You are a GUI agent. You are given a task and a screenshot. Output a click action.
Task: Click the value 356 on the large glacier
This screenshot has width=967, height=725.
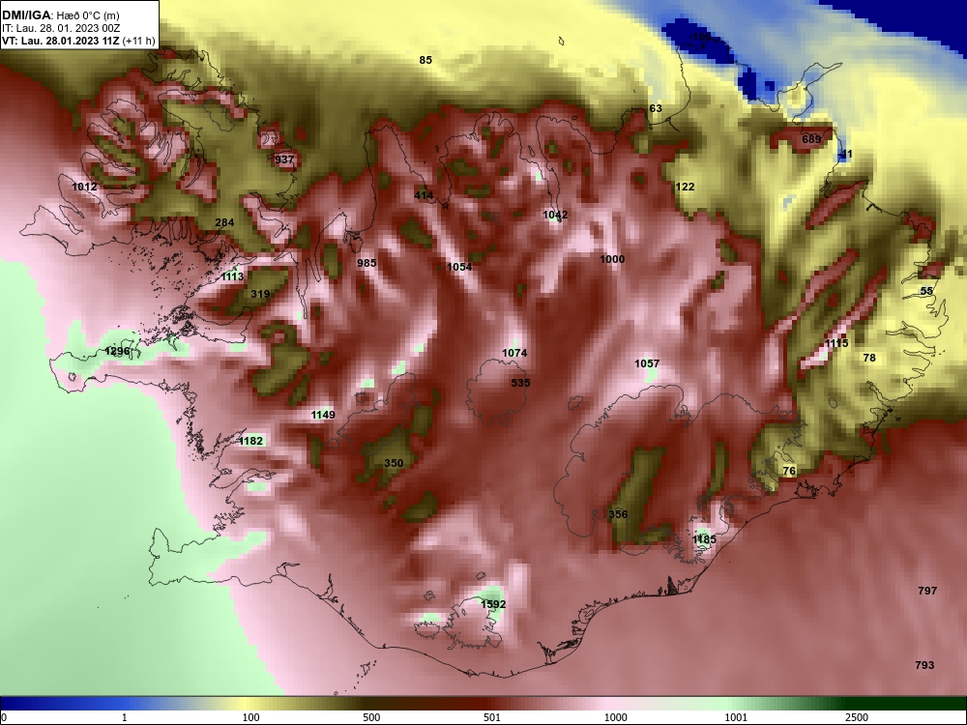pyautogui.click(x=619, y=514)
